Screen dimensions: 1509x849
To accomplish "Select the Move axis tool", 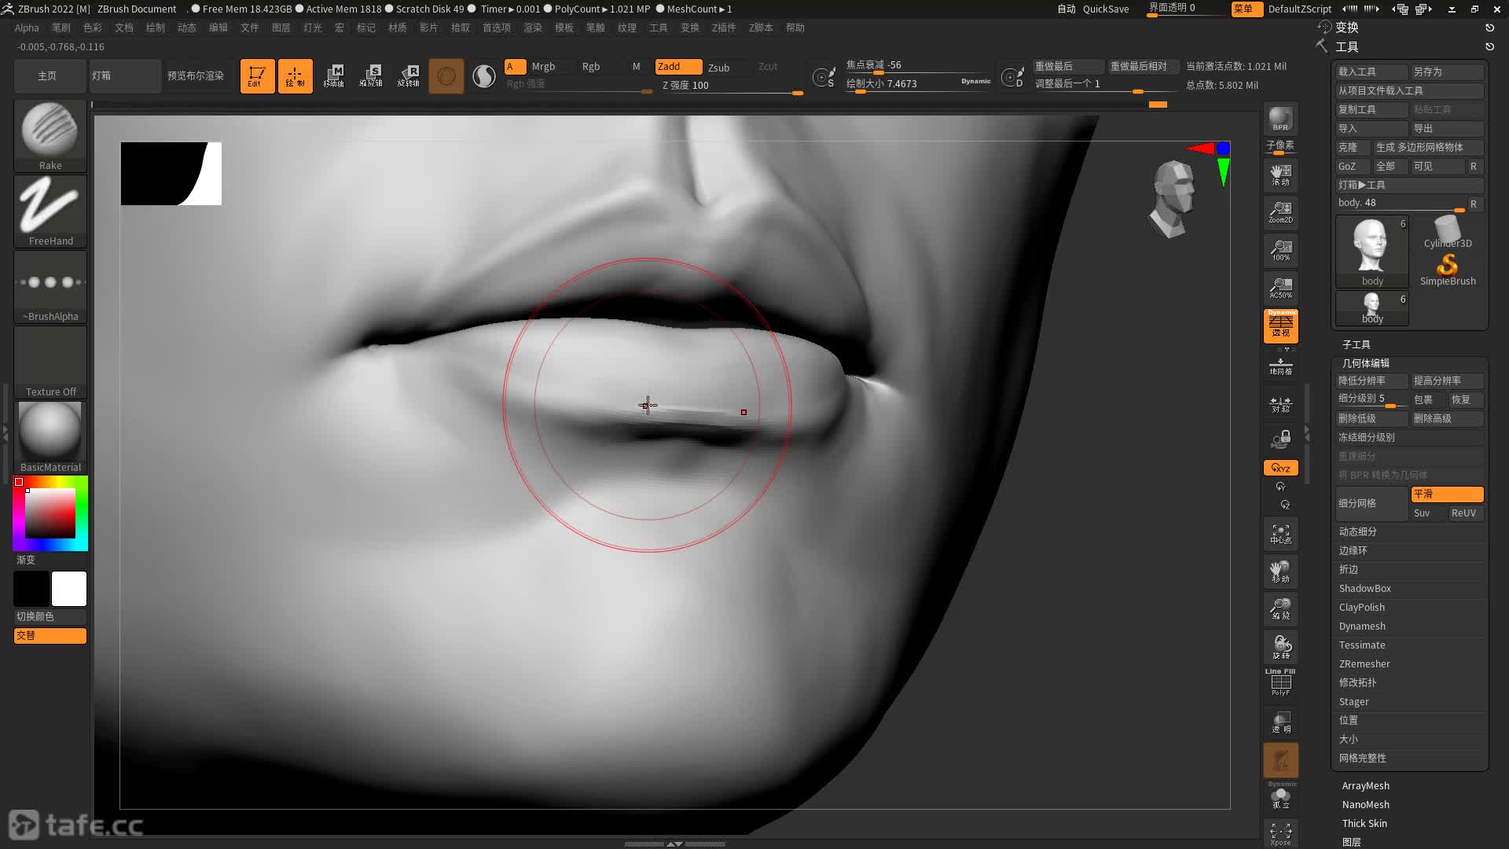I will coord(333,76).
